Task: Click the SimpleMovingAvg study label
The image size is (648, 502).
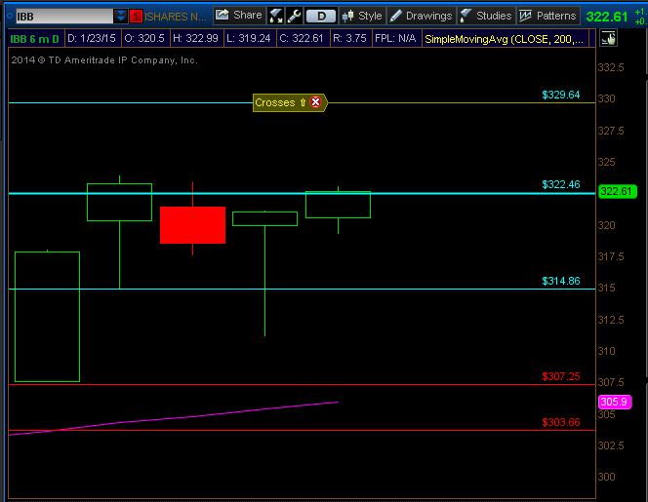Action: pyautogui.click(x=505, y=39)
